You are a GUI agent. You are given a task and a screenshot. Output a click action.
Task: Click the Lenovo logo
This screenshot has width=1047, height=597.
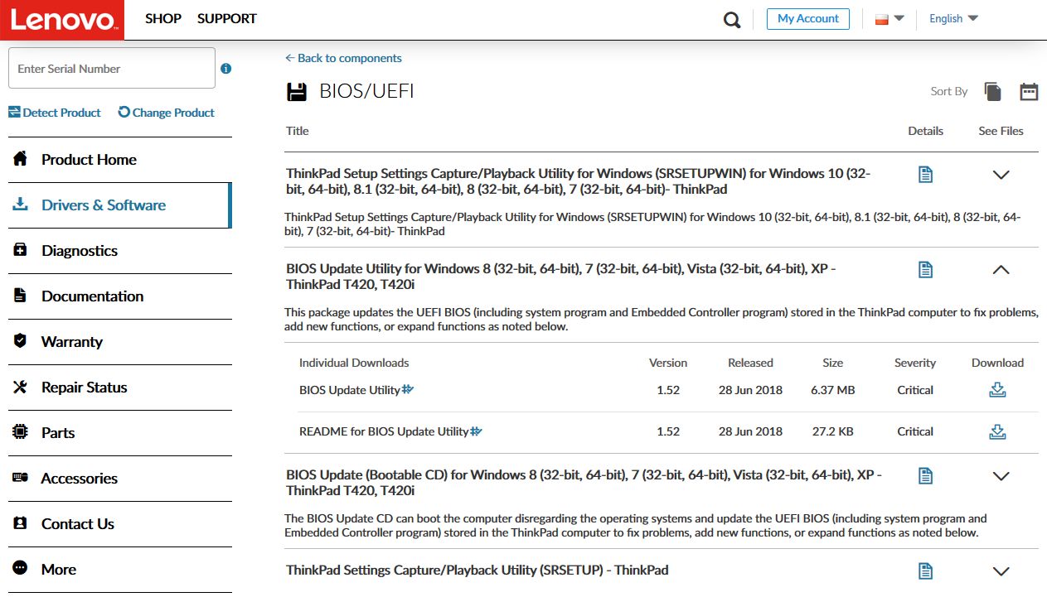[x=62, y=20]
